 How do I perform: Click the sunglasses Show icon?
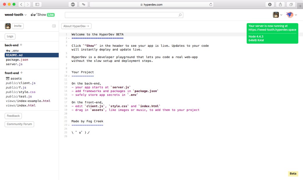pos(34,15)
